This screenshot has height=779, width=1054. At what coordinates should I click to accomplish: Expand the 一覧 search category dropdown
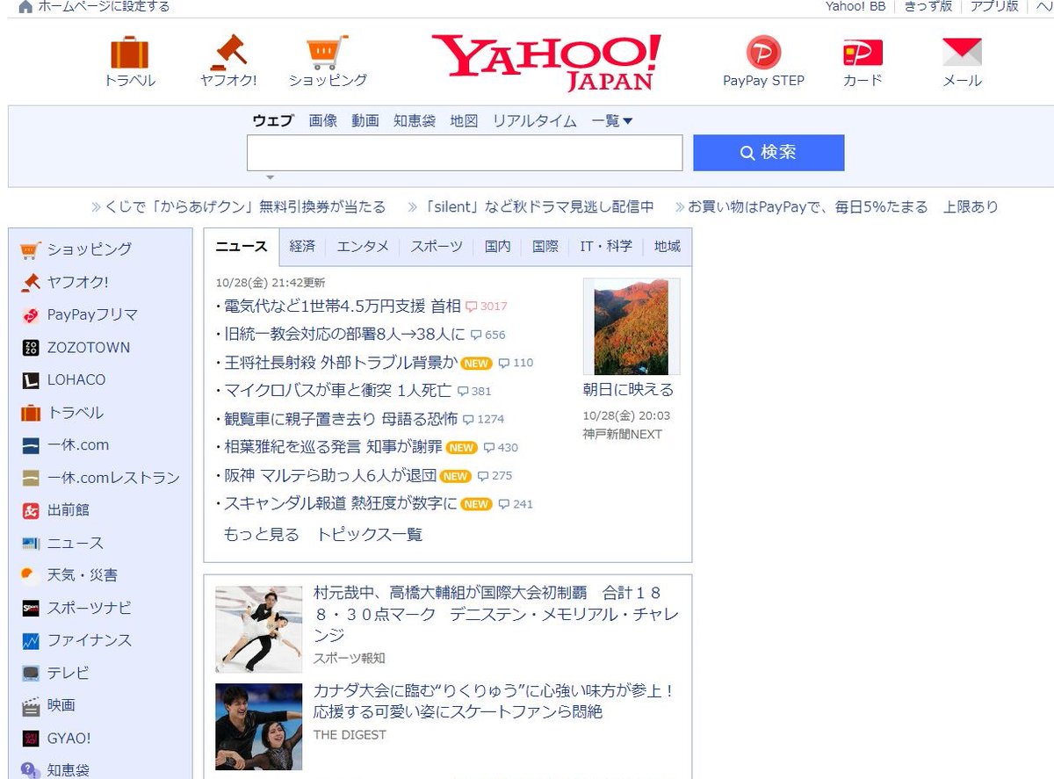coord(612,121)
